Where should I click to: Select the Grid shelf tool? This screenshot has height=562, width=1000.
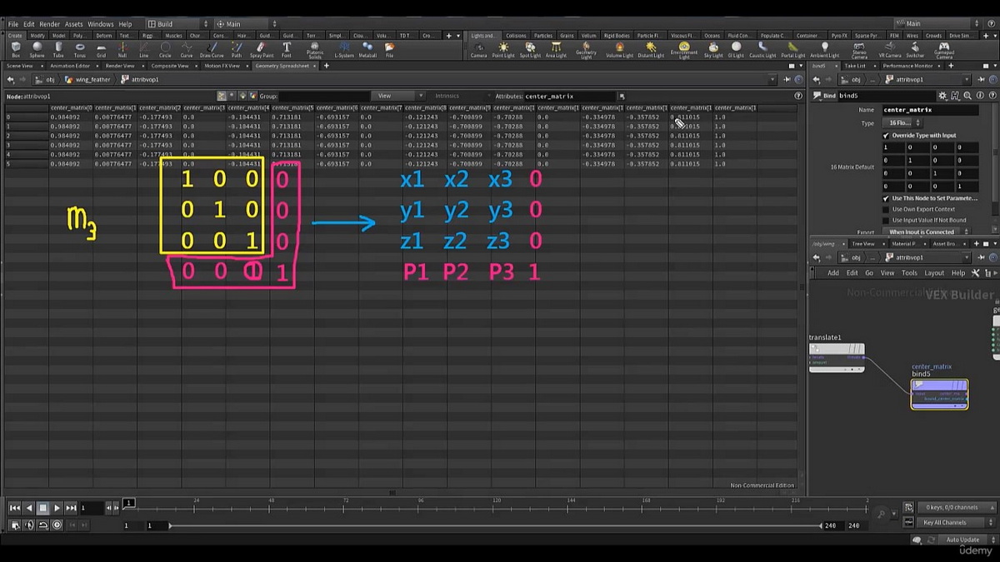[x=101, y=50]
